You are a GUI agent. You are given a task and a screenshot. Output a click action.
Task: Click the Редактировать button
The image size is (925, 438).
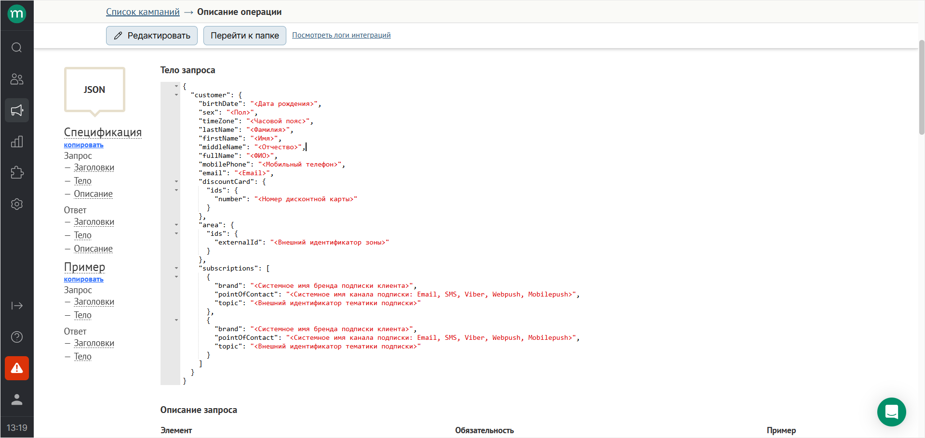click(x=152, y=36)
